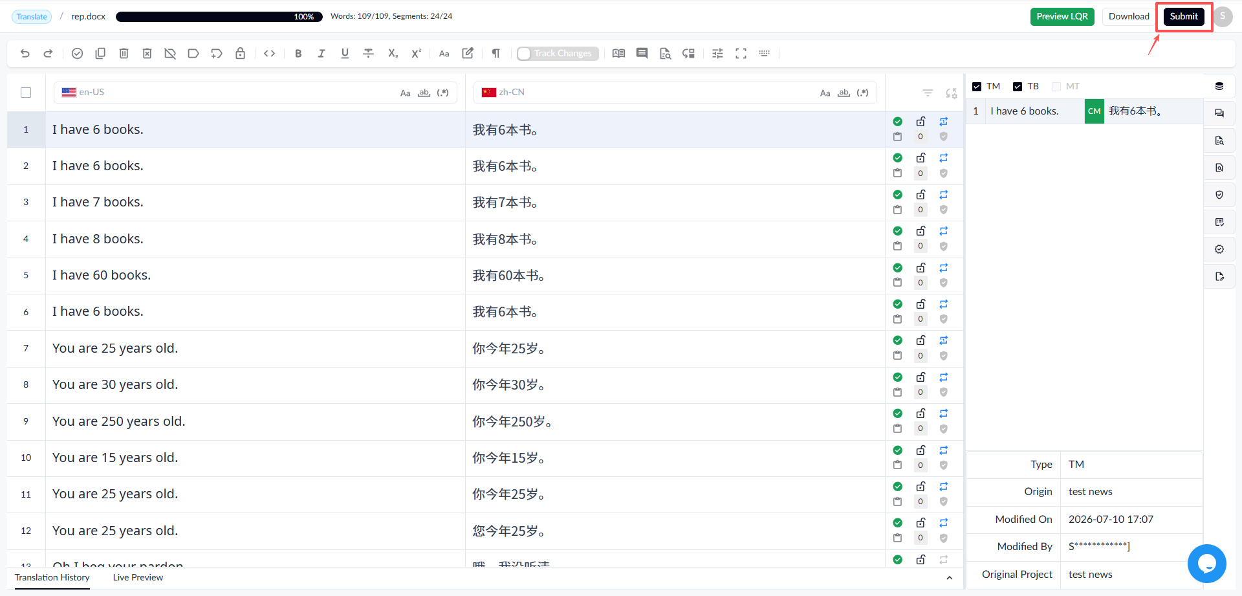This screenshot has width=1242, height=596.
Task: Click the 100% progress bar
Action: click(219, 17)
